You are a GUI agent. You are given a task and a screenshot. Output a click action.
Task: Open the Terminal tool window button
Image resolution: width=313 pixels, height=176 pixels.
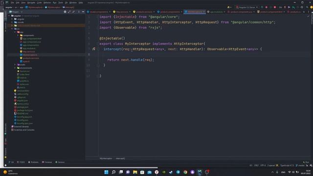click(x=47, y=162)
